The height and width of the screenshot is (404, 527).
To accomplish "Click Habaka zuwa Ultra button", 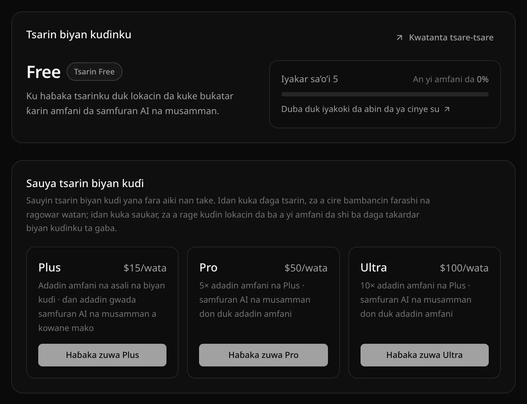I will coord(425,355).
